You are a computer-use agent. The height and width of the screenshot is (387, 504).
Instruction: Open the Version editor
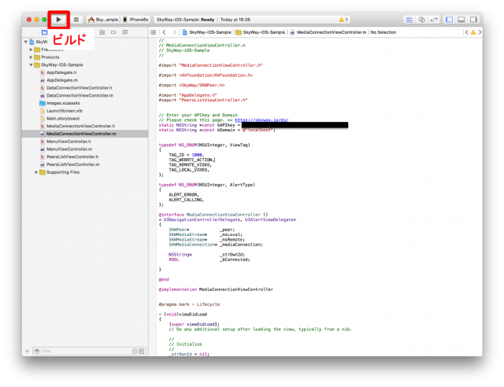(x=434, y=18)
